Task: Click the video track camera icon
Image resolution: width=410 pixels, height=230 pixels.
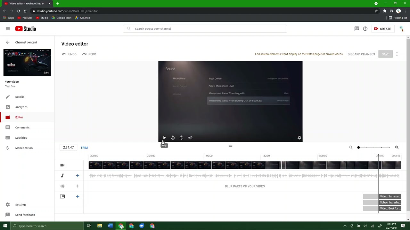Action: 62,165
